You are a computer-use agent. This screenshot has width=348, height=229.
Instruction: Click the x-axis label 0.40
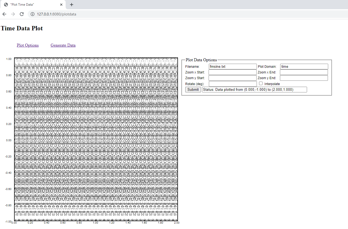pos(47,223)
